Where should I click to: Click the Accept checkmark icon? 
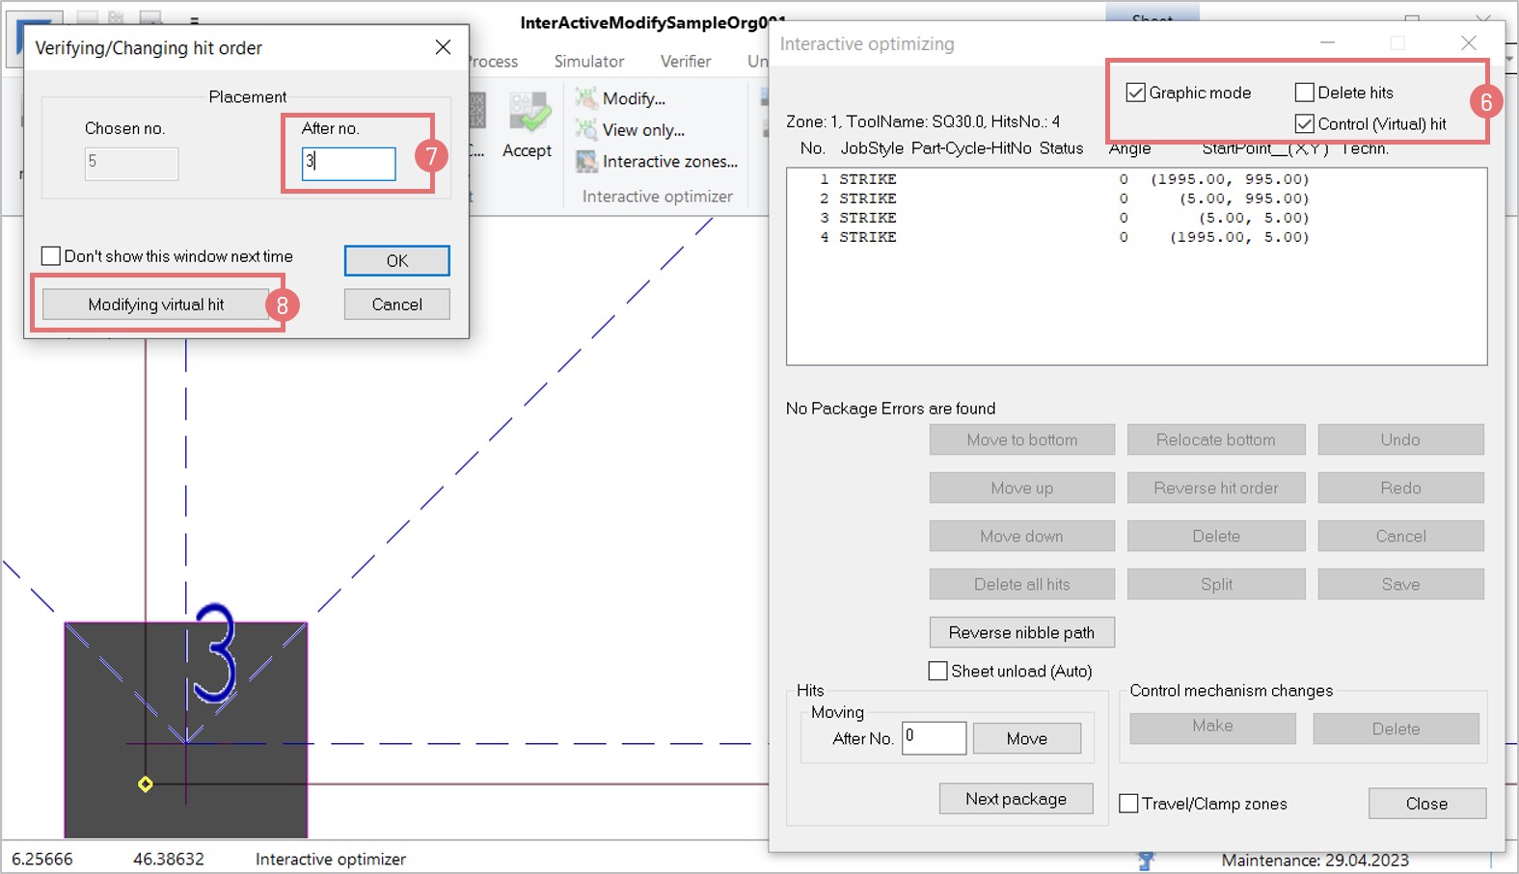point(529,116)
